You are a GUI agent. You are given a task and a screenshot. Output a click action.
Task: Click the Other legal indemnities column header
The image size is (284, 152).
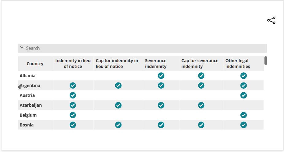(237, 64)
